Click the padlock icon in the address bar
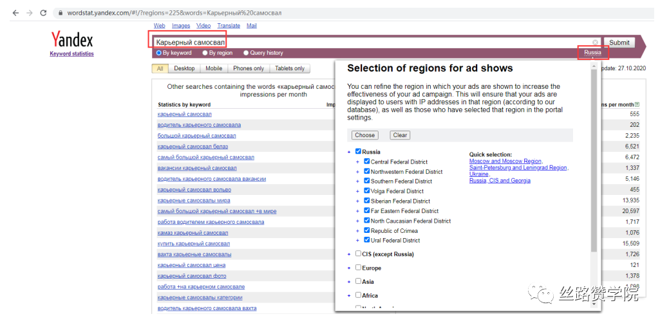Image resolution: width=660 pixels, height=323 pixels. pyautogui.click(x=60, y=13)
